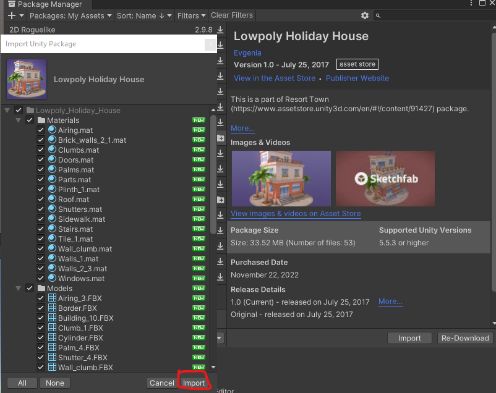
Task: Open the add-package plus dropdown arrow
Action: 22,15
